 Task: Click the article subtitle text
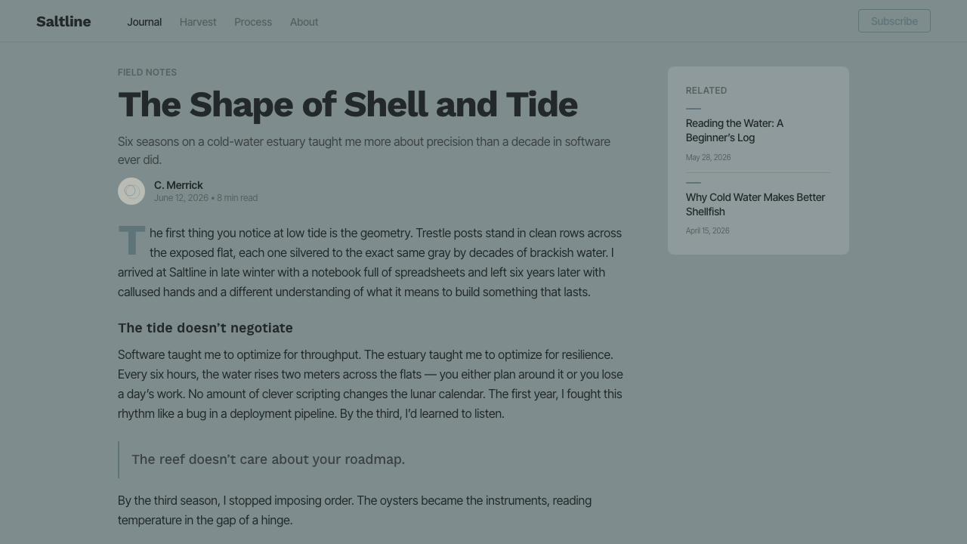click(x=364, y=150)
